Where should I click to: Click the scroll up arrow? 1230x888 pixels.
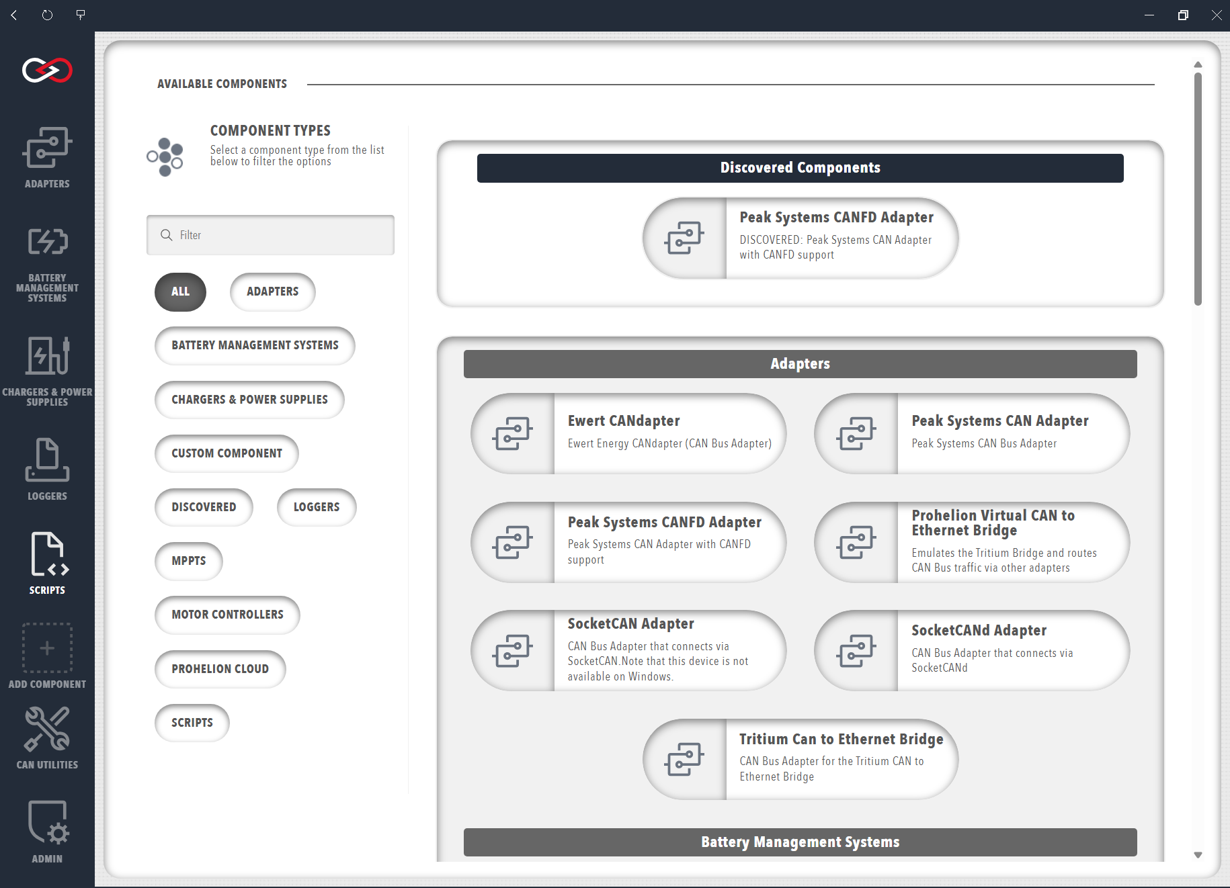coord(1198,64)
